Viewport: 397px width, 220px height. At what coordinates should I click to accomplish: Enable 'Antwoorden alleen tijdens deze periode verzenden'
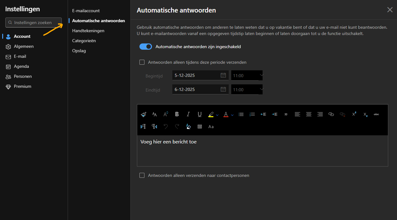tap(142, 62)
